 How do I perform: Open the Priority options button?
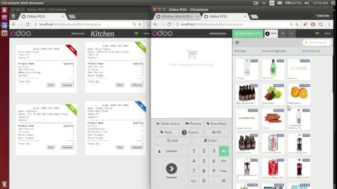coord(193,124)
